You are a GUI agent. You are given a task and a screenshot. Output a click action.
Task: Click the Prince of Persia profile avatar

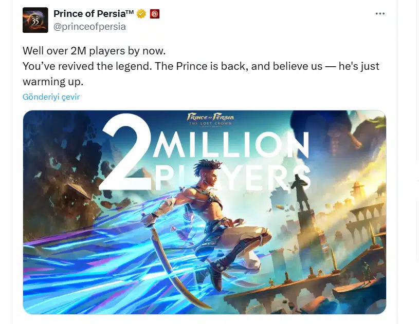[35, 20]
